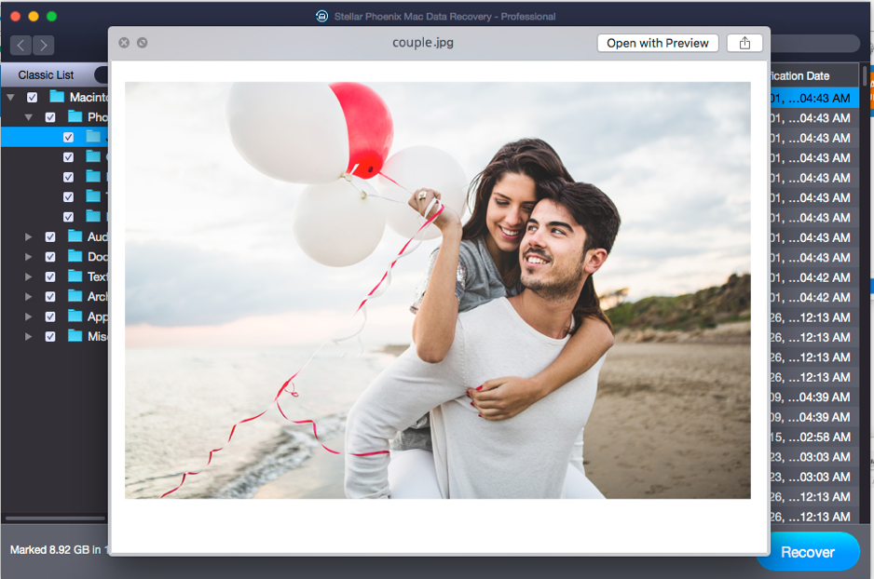Click the Audio folder icon in tree

click(75, 236)
